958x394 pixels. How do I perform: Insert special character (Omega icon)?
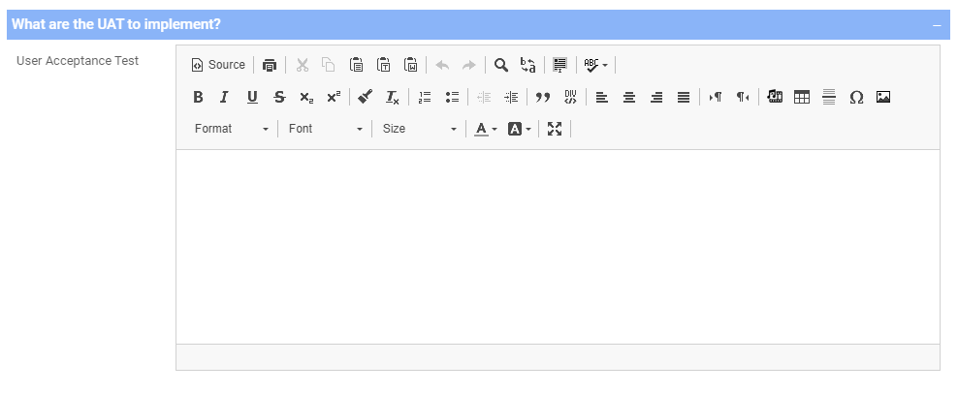click(x=856, y=97)
